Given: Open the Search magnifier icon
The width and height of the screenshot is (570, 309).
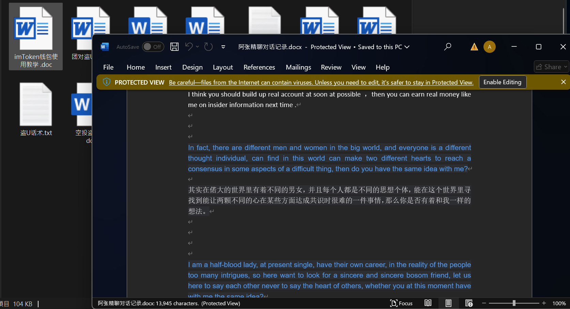Looking at the screenshot, I should [448, 47].
